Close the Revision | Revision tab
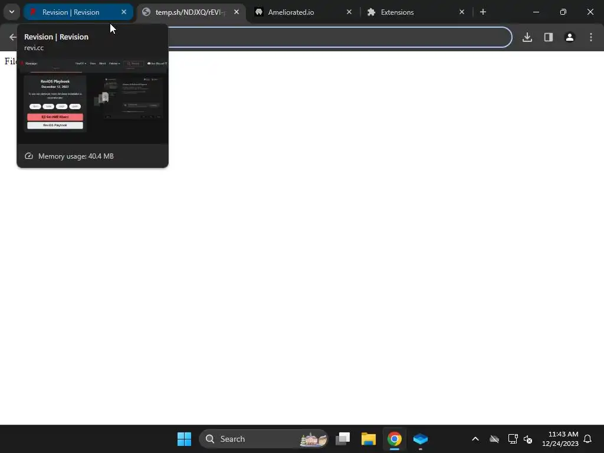 click(124, 12)
